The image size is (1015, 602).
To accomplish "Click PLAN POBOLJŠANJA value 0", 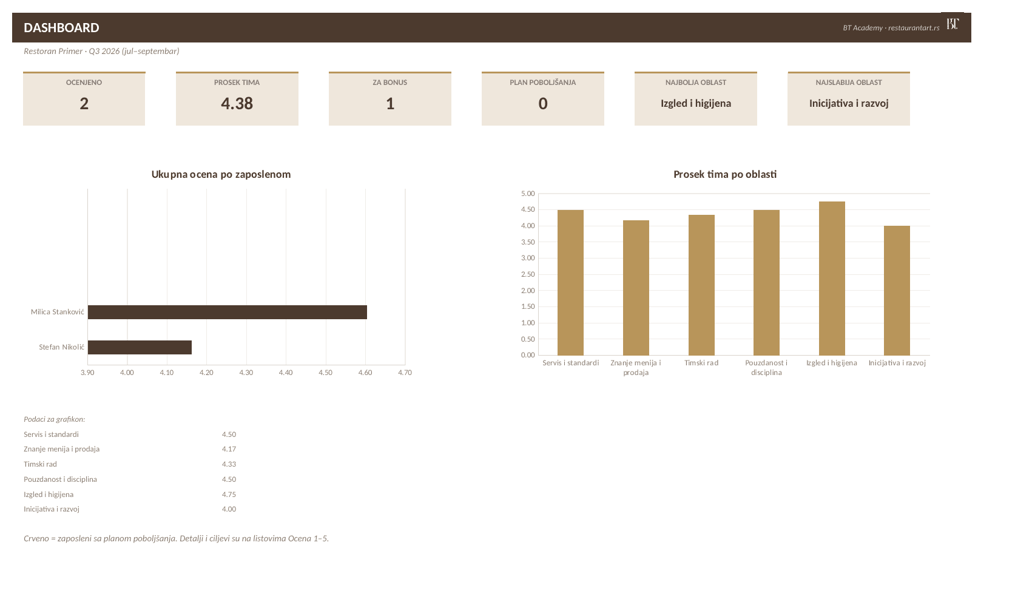I will click(x=543, y=104).
